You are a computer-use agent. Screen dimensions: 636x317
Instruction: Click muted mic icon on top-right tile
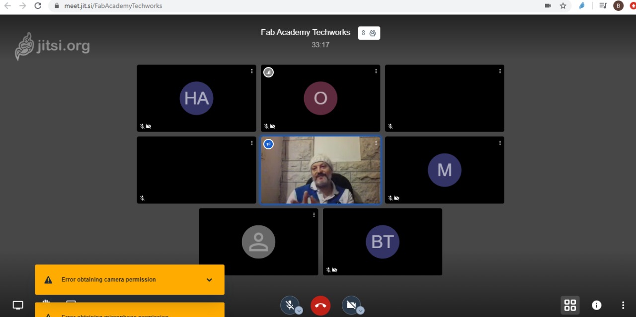click(391, 127)
